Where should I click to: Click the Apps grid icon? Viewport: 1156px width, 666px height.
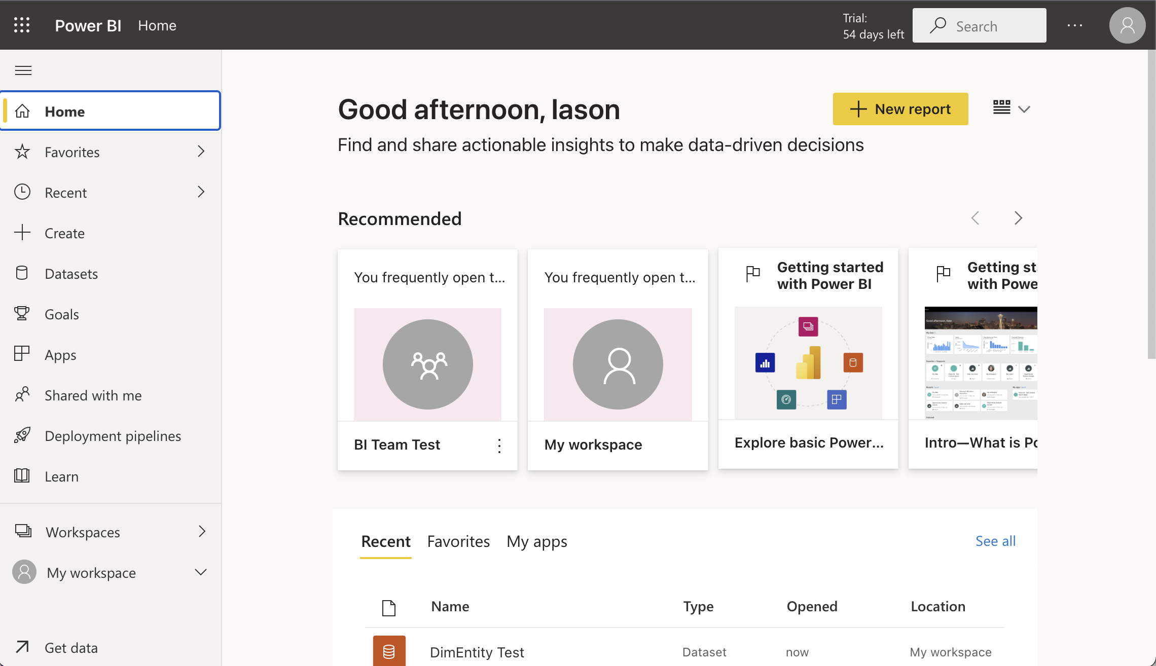[22, 353]
